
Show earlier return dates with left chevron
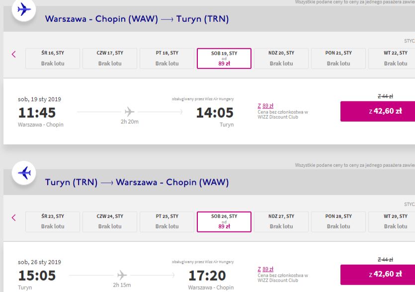[14, 218]
